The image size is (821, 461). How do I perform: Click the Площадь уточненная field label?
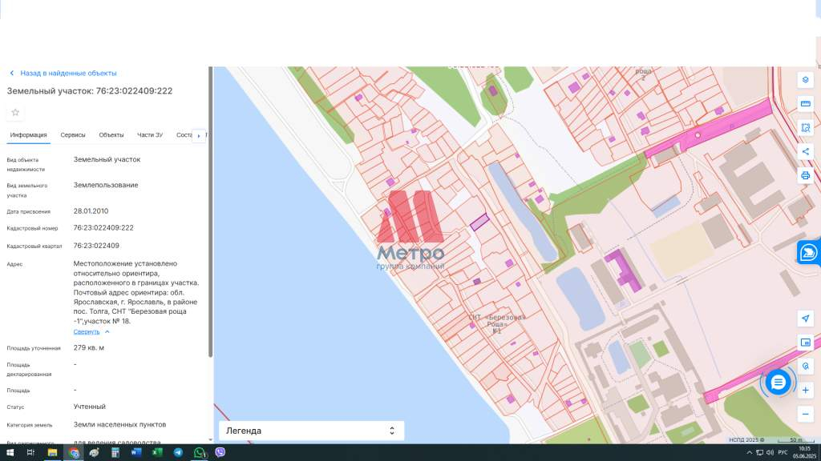pyautogui.click(x=34, y=348)
